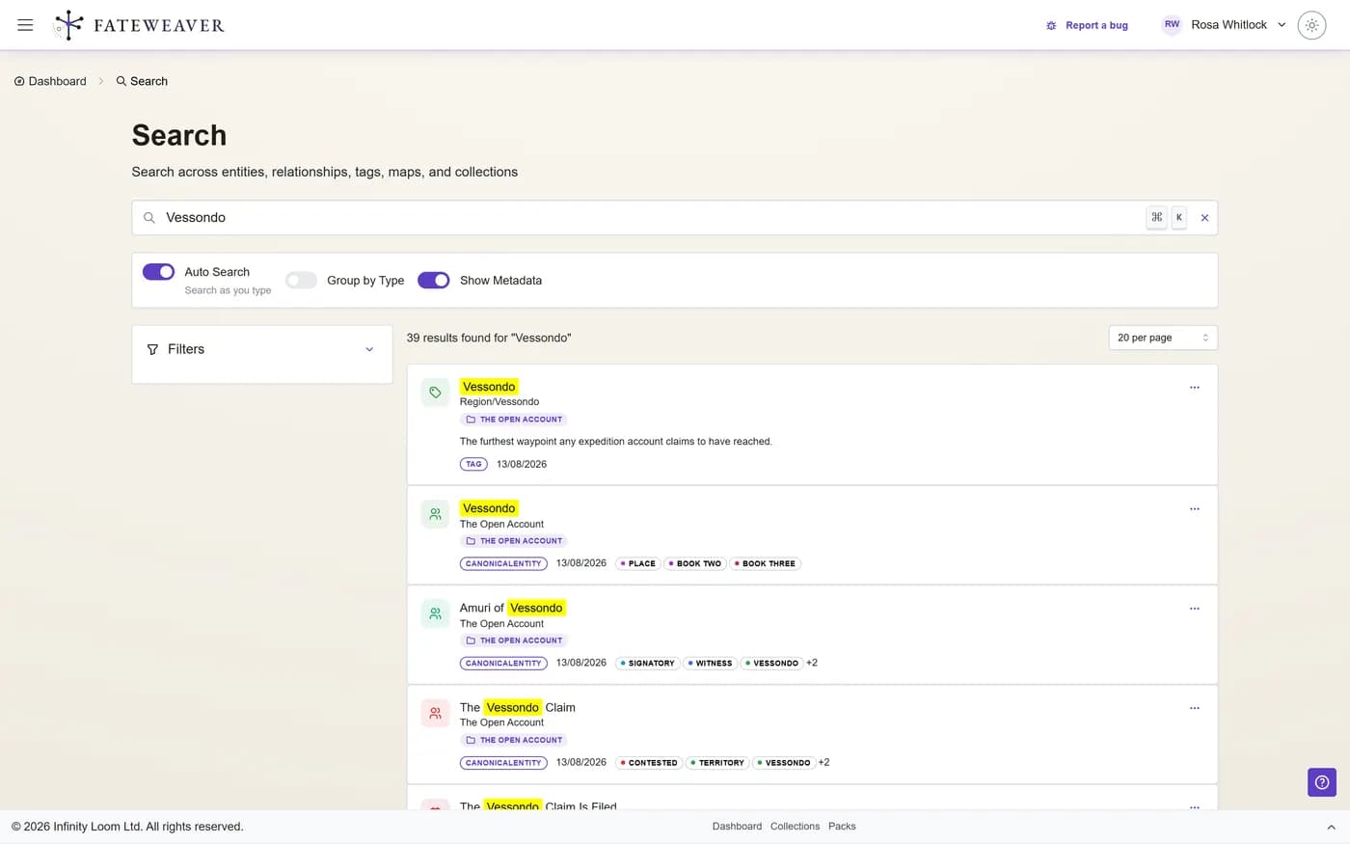Open more options for Amuri of Vessondo
The width and height of the screenshot is (1350, 844).
pos(1194,609)
